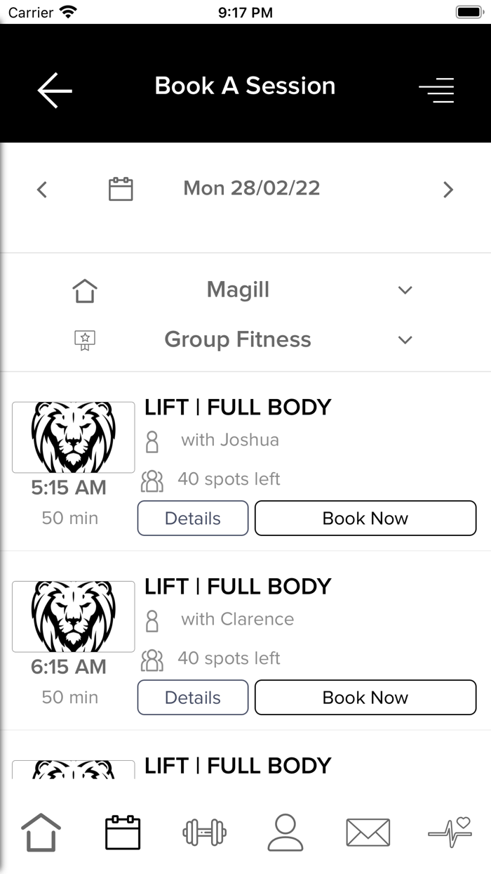Viewport: 491px width, 874px height.
Task: Tap the Mon 28/02/22 date label
Action: [251, 188]
